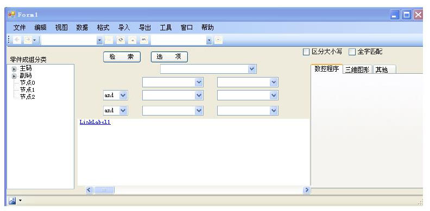Click the back arrow toolbar icon
430x211 pixels.
coord(17,40)
